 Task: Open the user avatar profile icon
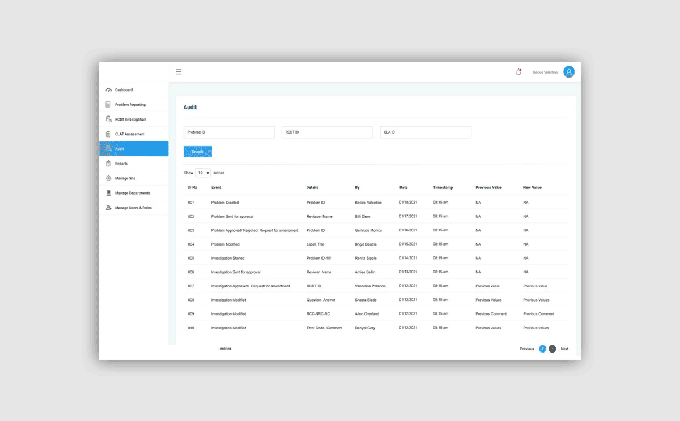tap(569, 72)
